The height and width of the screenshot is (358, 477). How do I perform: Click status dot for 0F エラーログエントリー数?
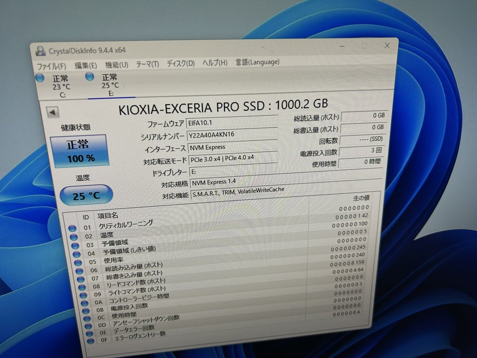point(91,341)
